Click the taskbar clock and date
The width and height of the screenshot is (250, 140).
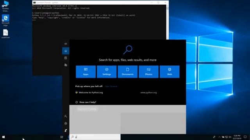pos(237,137)
